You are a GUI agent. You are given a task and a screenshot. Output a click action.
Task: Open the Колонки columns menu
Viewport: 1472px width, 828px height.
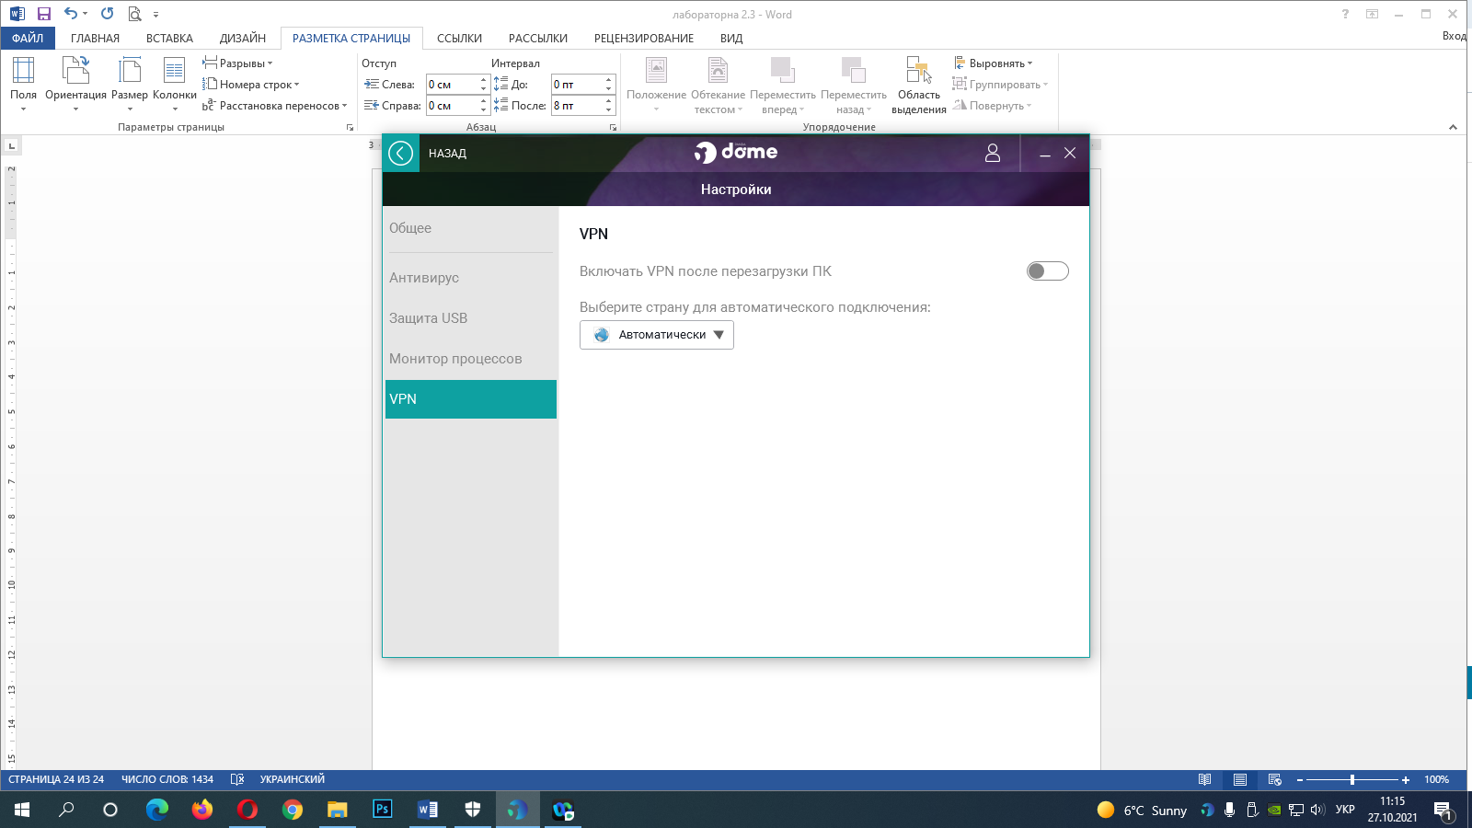(175, 84)
